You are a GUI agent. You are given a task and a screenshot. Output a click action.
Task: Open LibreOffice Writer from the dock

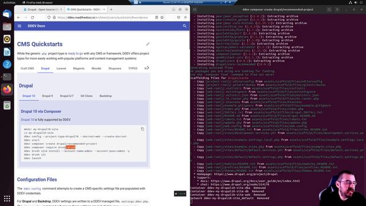pos(7,51)
